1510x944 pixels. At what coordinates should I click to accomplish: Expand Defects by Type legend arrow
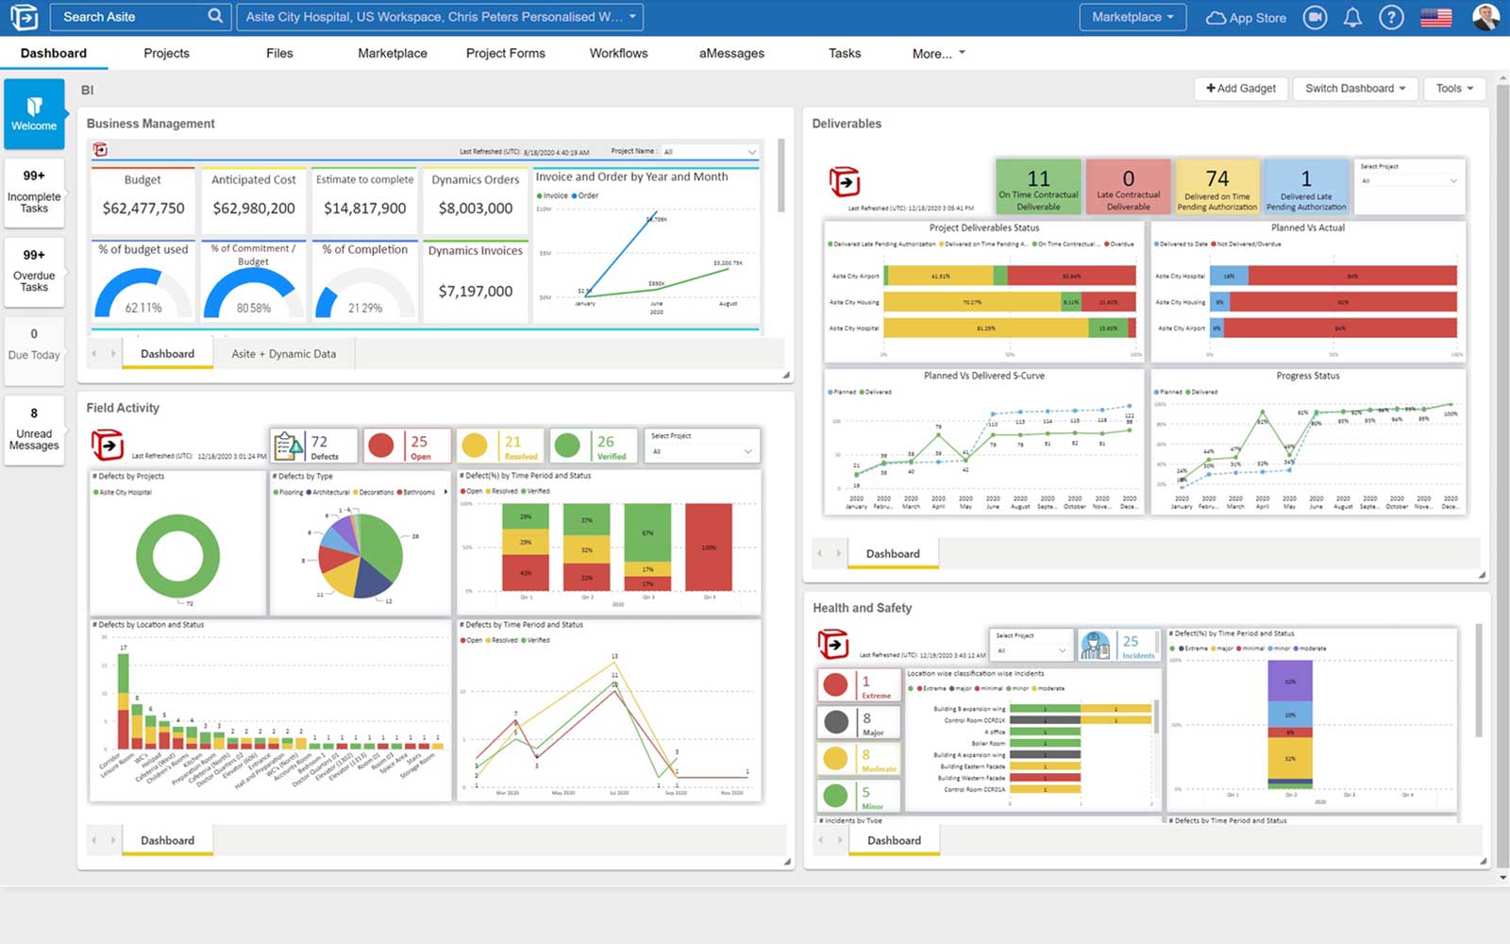(x=445, y=492)
